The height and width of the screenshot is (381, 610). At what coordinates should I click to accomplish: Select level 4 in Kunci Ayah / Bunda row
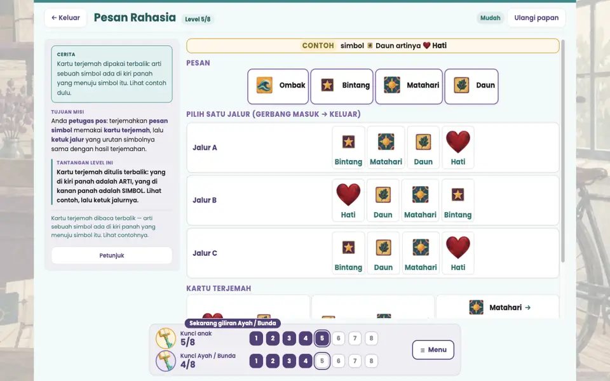pyautogui.click(x=306, y=361)
